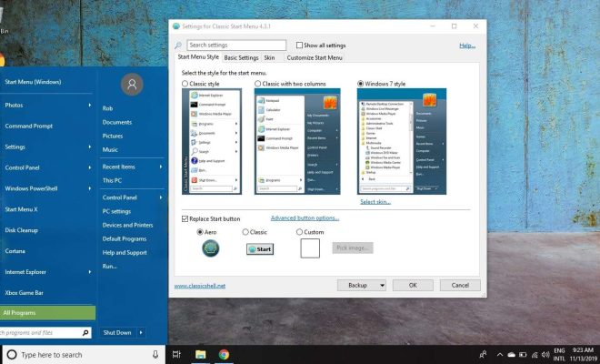Expand the right-column Control Panel submenu arrow
600x364 pixels.
[x=161, y=197]
